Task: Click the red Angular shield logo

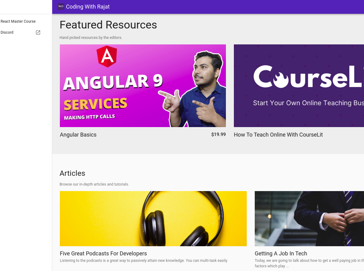Action: pos(107,57)
